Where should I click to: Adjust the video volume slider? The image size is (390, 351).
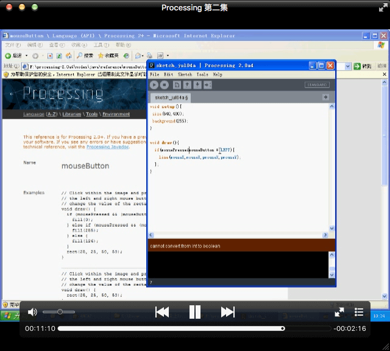pos(60,312)
